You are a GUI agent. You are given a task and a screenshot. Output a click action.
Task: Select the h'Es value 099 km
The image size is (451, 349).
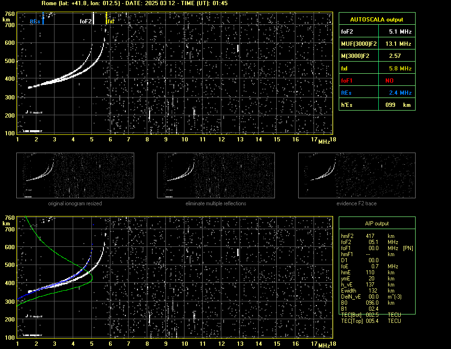(x=398, y=105)
